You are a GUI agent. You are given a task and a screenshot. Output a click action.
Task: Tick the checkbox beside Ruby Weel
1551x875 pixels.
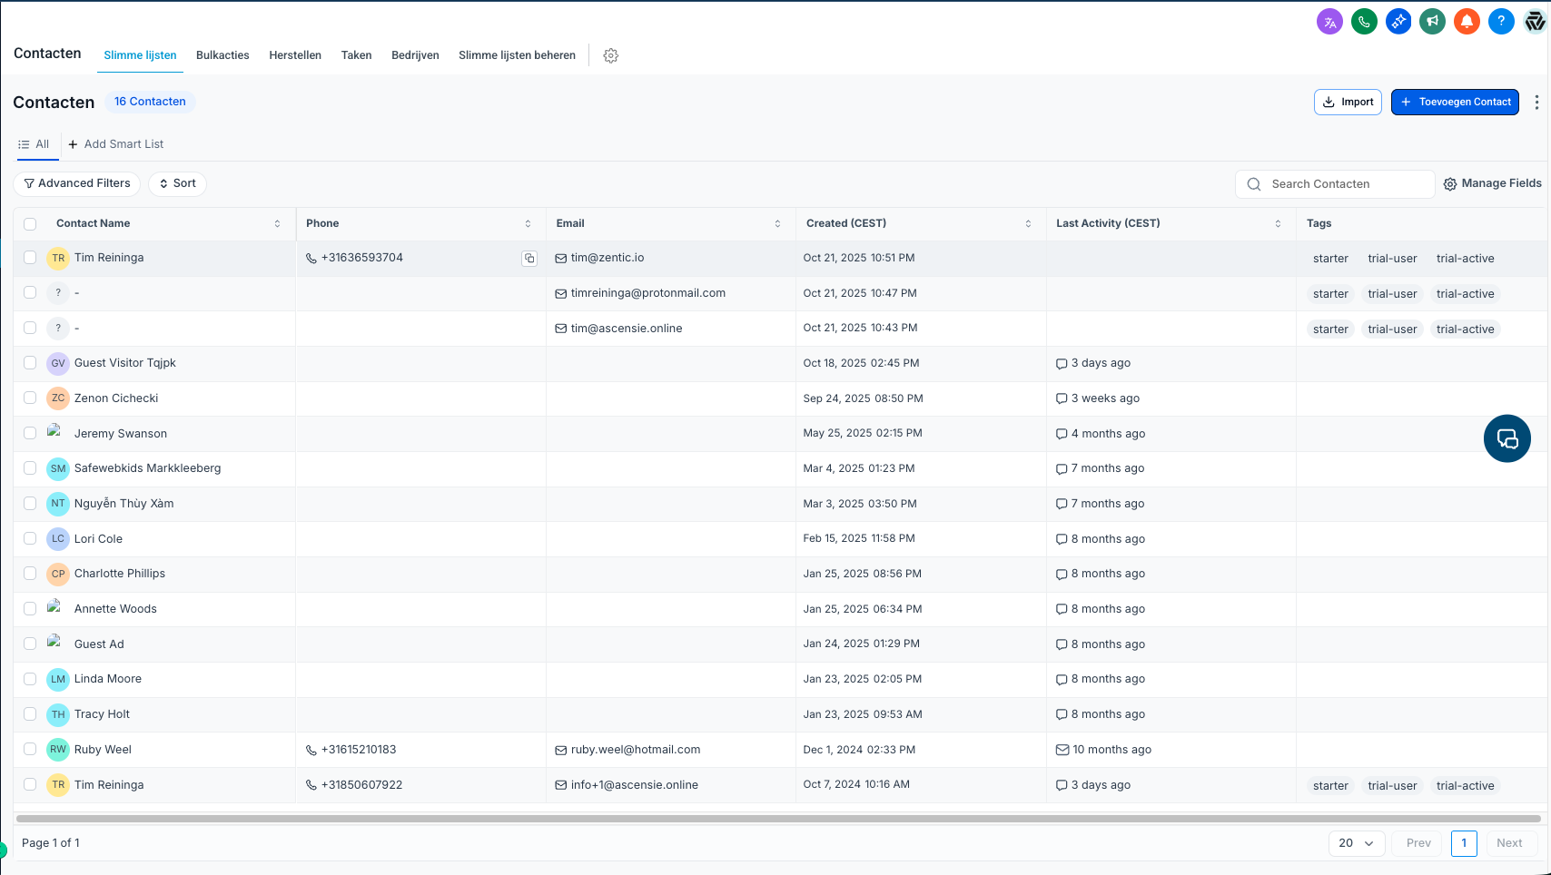click(30, 750)
